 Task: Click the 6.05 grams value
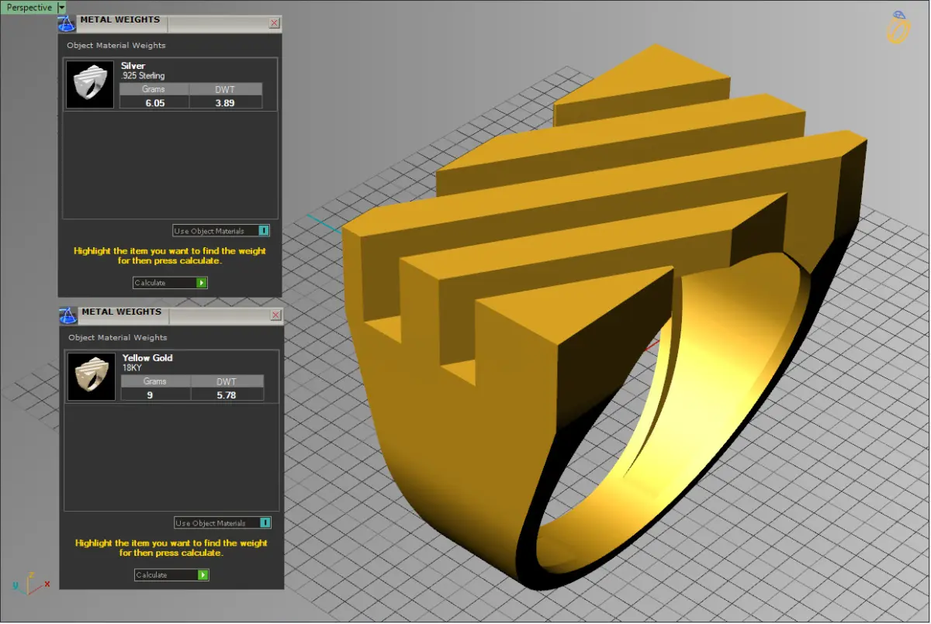(155, 102)
